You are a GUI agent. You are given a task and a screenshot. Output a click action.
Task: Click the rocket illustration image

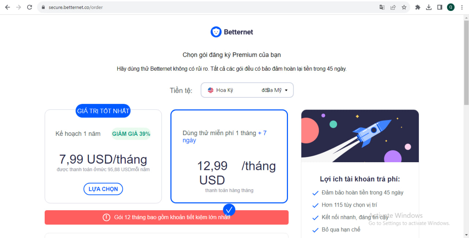click(360, 136)
